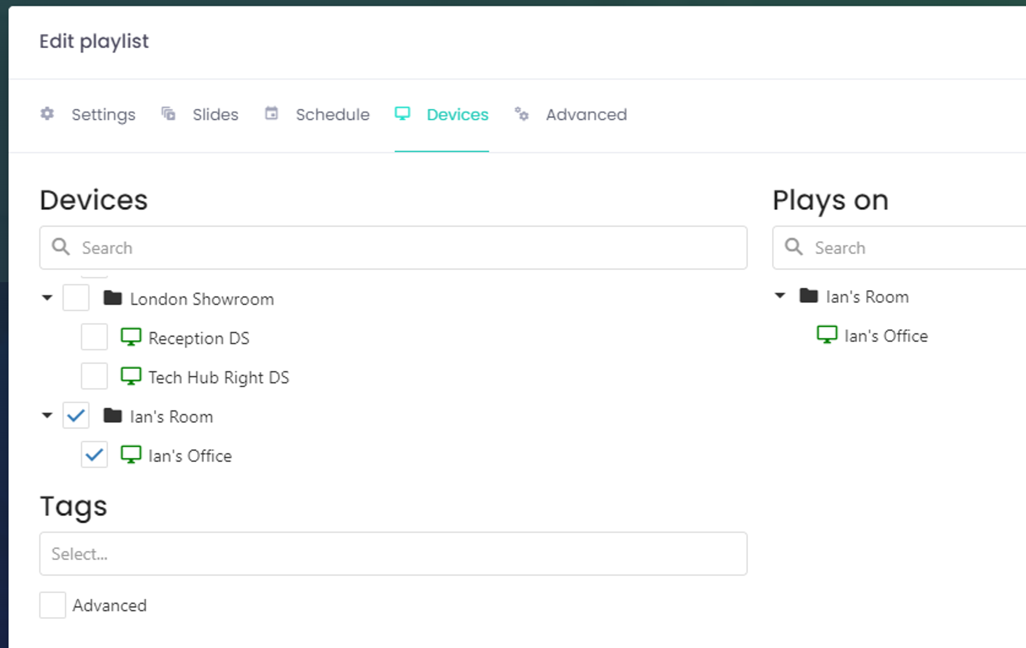This screenshot has width=1026, height=648.
Task: Toggle the Advanced checkbox under Tags
Action: click(x=53, y=605)
